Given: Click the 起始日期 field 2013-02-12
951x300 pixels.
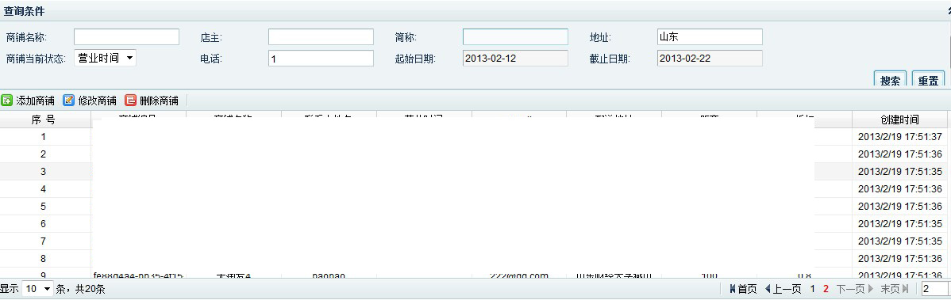Looking at the screenshot, I should click(x=515, y=58).
